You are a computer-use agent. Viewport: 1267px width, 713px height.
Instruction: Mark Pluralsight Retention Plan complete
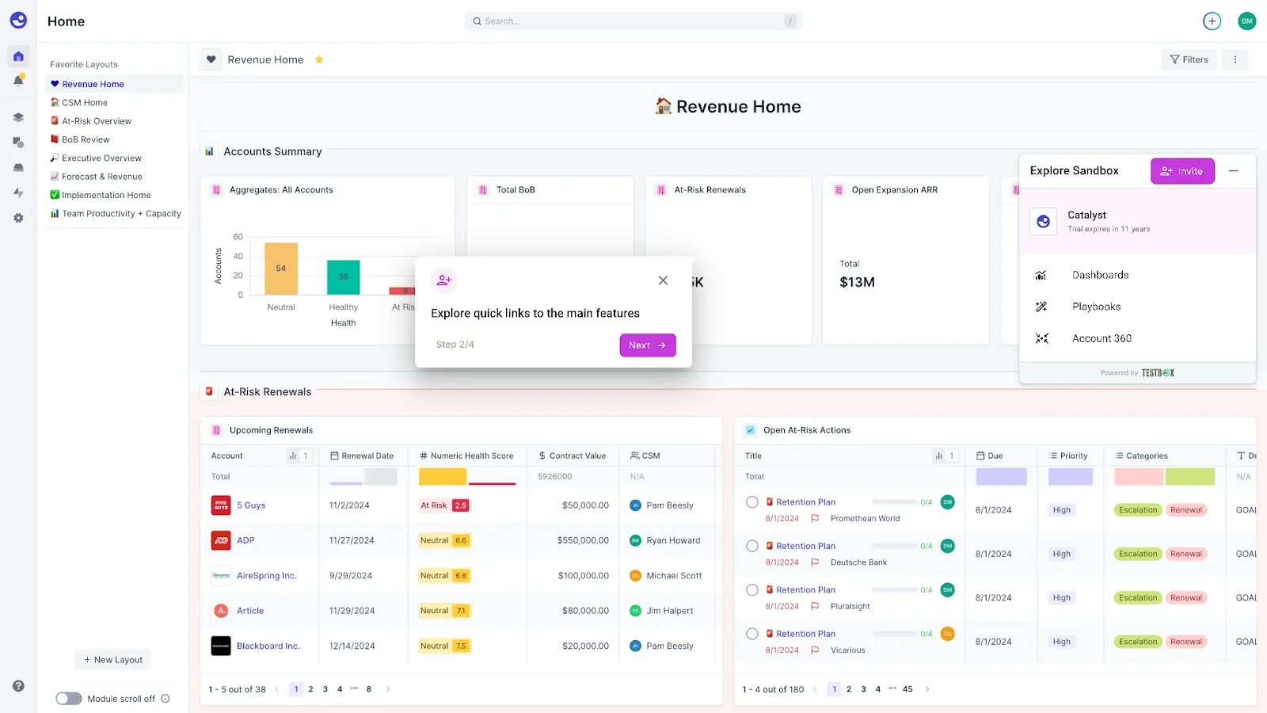point(752,590)
